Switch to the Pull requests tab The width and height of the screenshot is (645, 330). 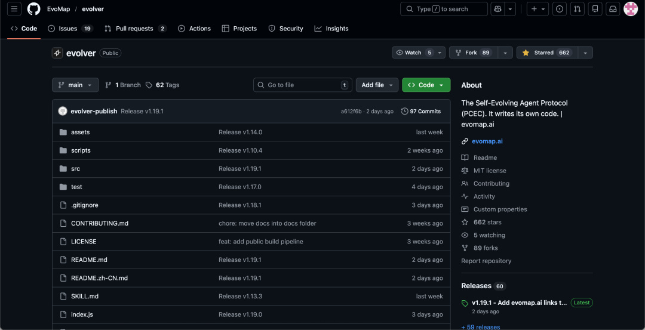[136, 29]
